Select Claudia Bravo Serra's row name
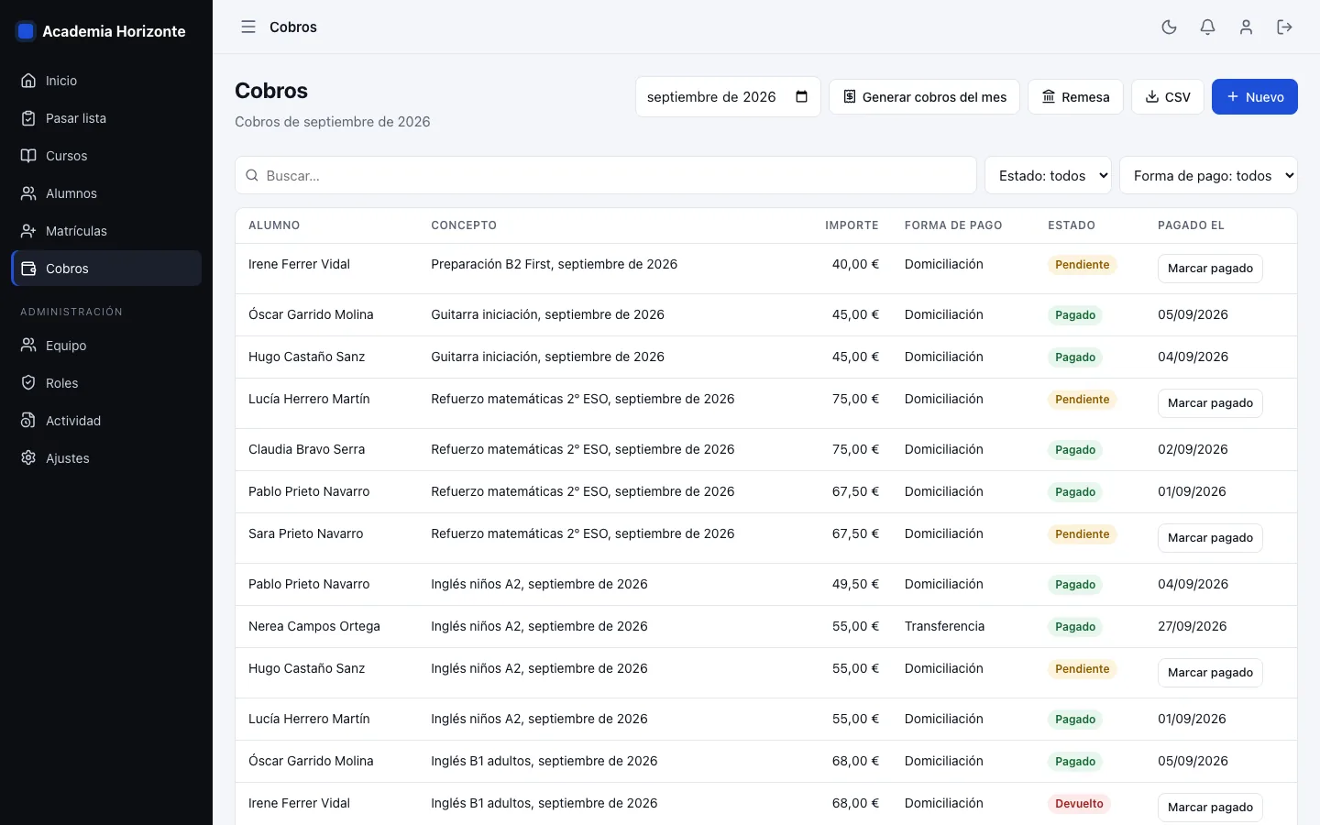This screenshot has height=825, width=1320. (306, 449)
